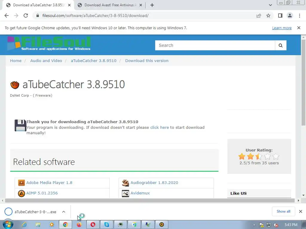Open Audio and Video breadcrumb
This screenshot has width=306, height=229.
coord(46,61)
